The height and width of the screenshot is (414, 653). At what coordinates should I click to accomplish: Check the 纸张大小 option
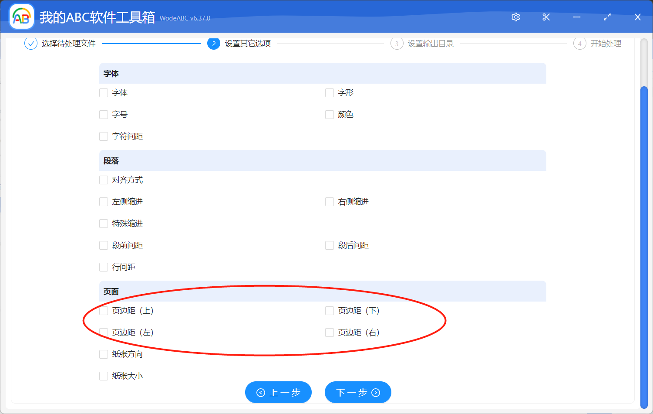pos(103,376)
